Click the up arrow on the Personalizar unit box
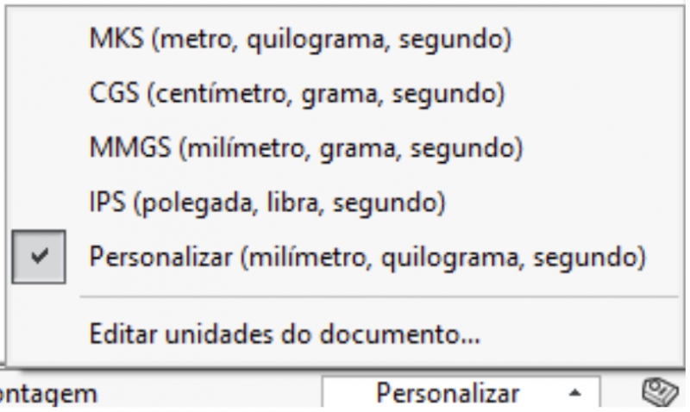This screenshot has width=690, height=412. point(574,393)
